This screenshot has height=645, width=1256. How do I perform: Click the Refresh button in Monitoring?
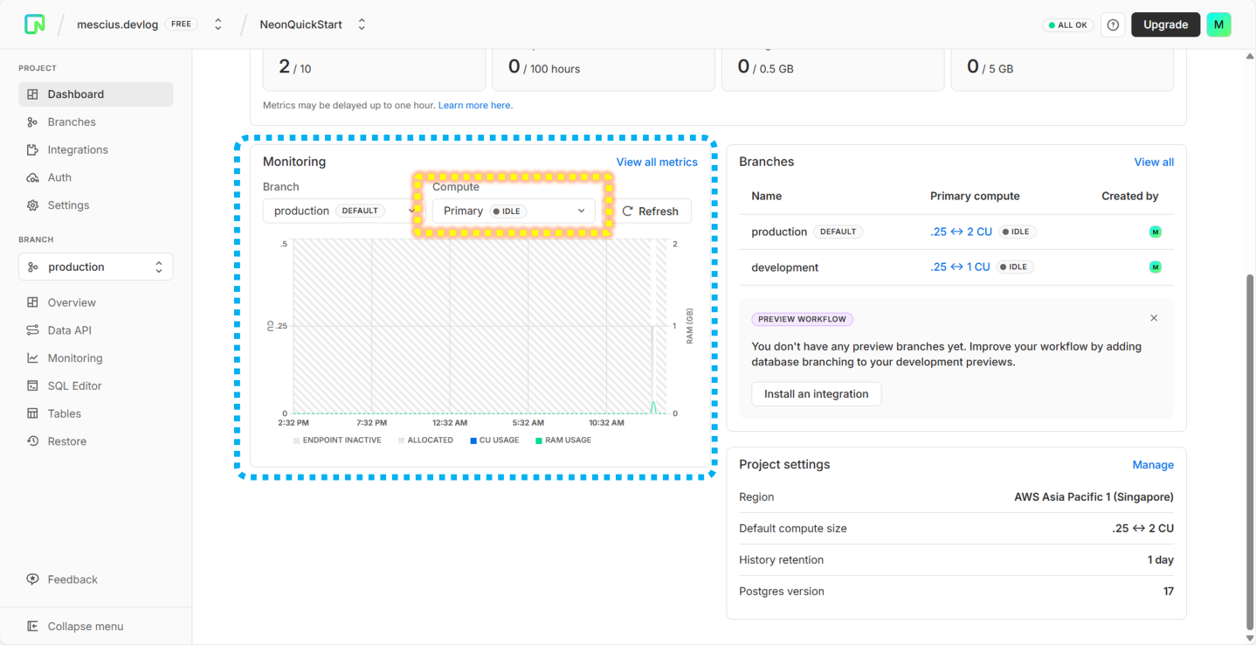(x=650, y=212)
